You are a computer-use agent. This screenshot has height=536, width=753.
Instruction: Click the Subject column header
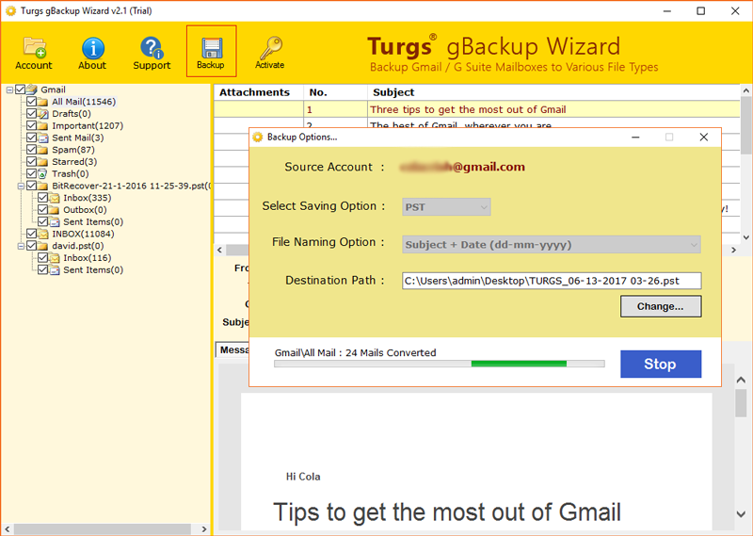point(393,92)
